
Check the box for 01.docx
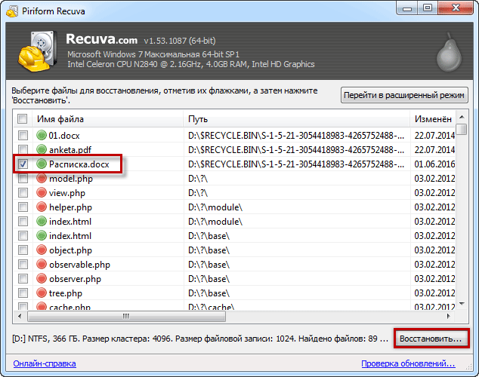[23, 136]
